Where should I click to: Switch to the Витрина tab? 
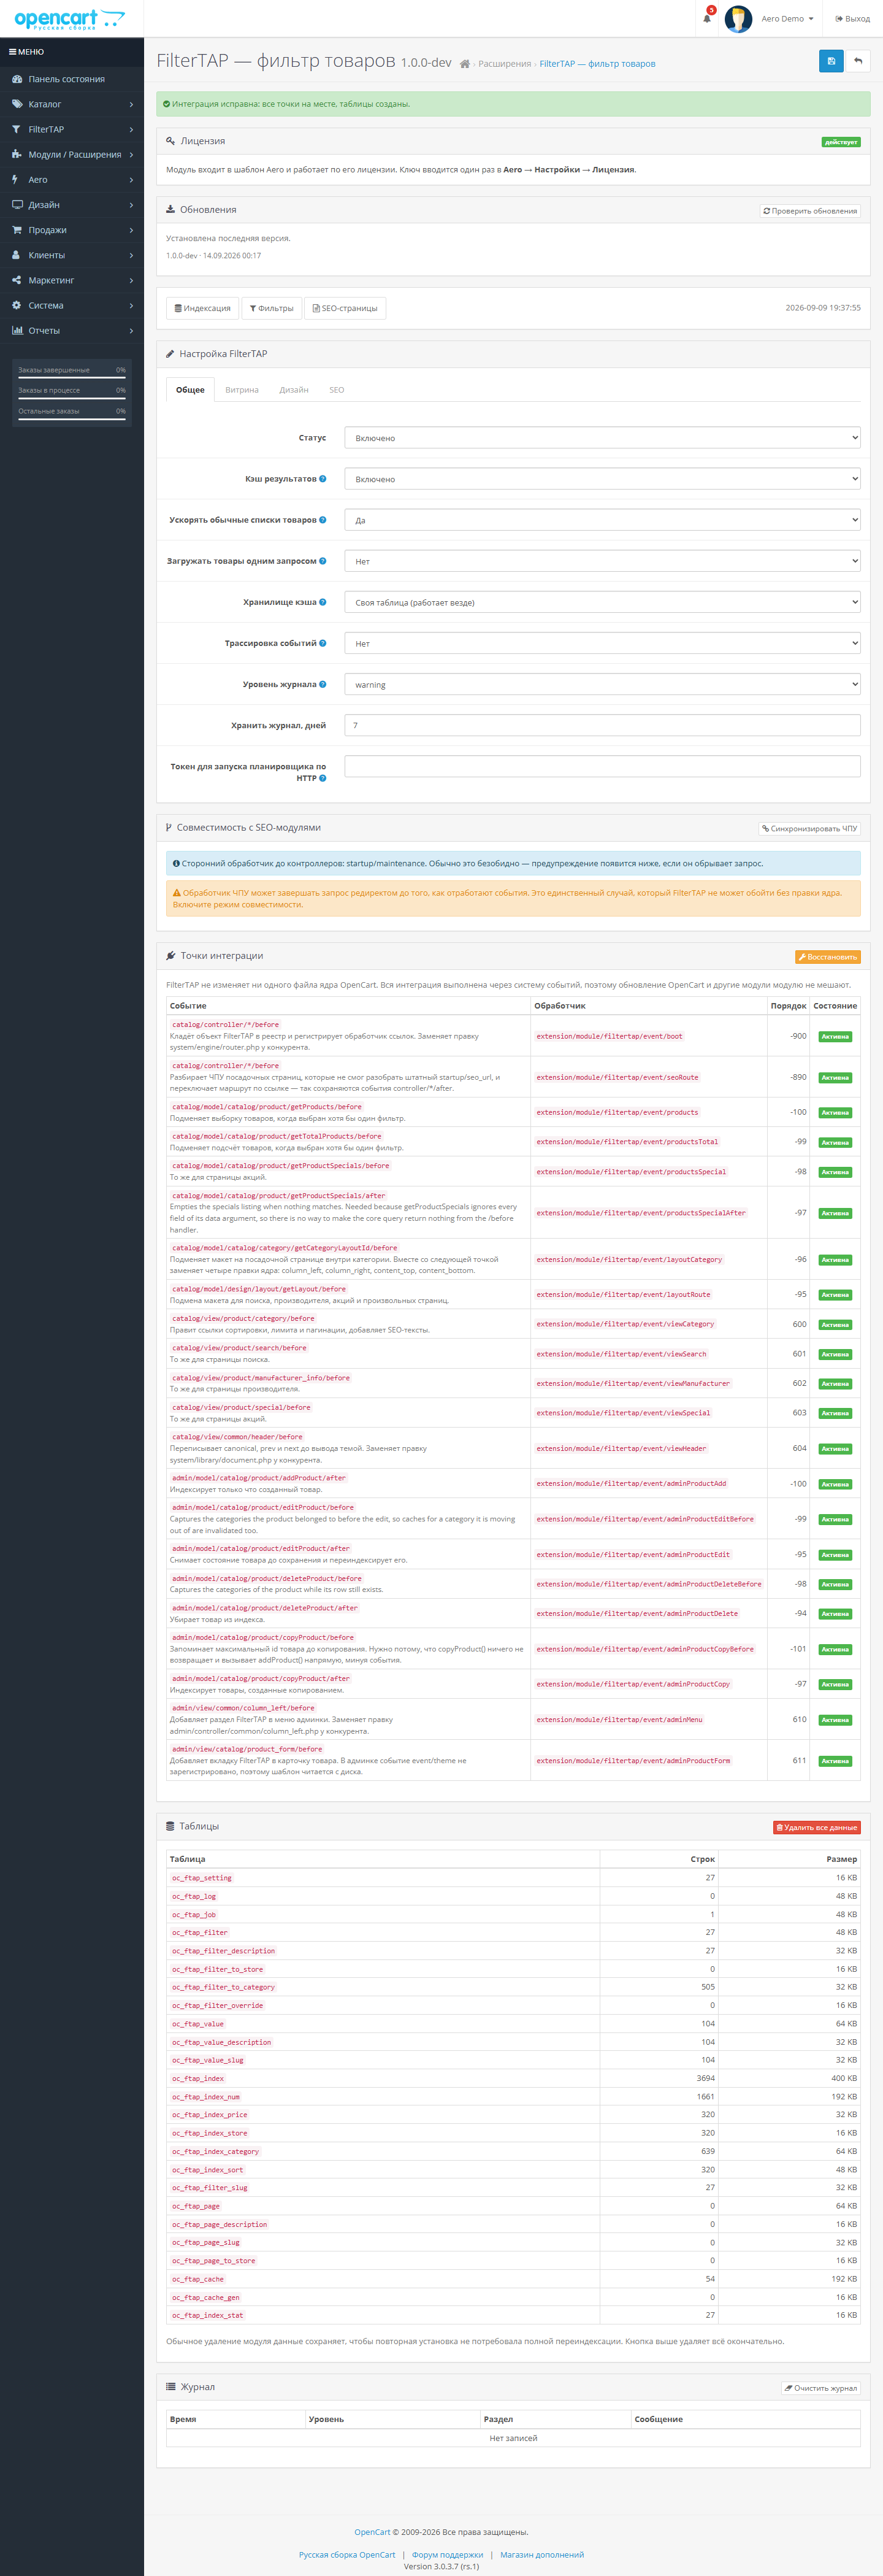point(242,390)
